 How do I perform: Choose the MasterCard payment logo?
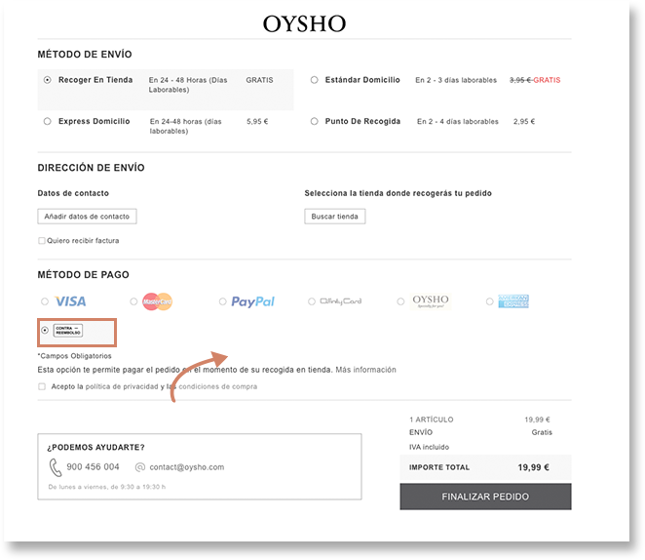(x=157, y=301)
